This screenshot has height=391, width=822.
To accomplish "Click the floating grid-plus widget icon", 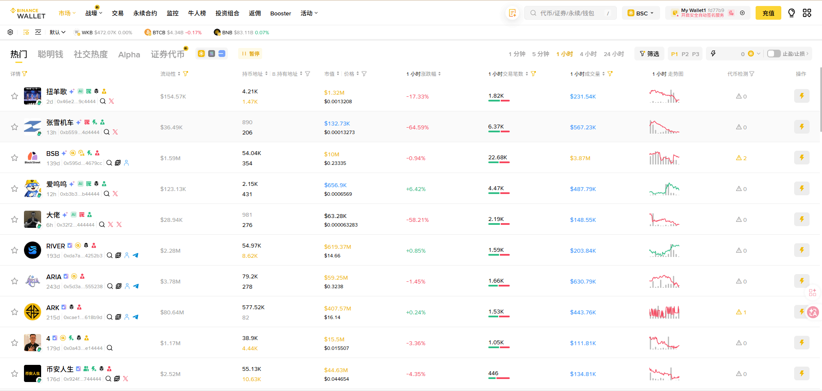I will [813, 293].
